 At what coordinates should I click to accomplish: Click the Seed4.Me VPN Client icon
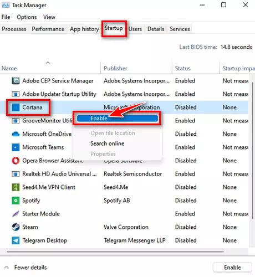pos(16,187)
